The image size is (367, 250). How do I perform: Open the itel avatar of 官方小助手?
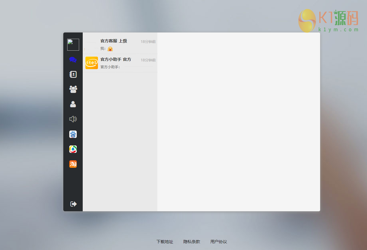coord(92,63)
